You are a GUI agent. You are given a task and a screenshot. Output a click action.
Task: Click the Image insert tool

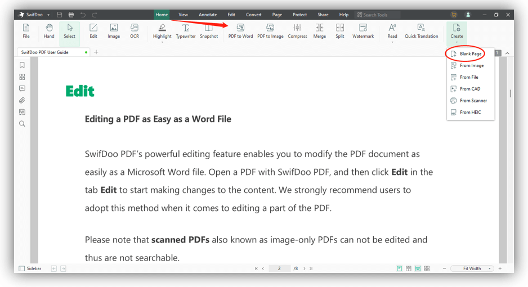114,32
